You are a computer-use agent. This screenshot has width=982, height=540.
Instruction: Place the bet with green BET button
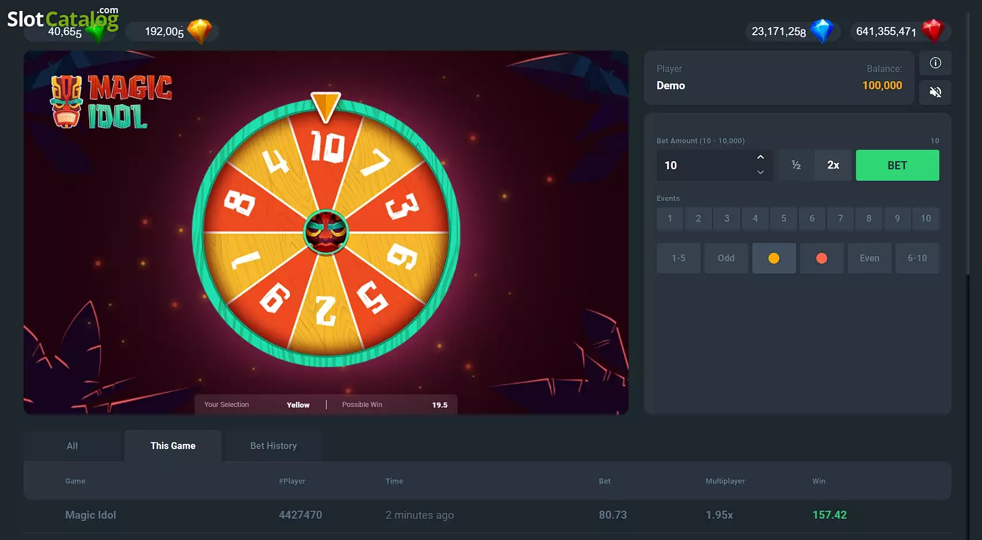pyautogui.click(x=897, y=165)
